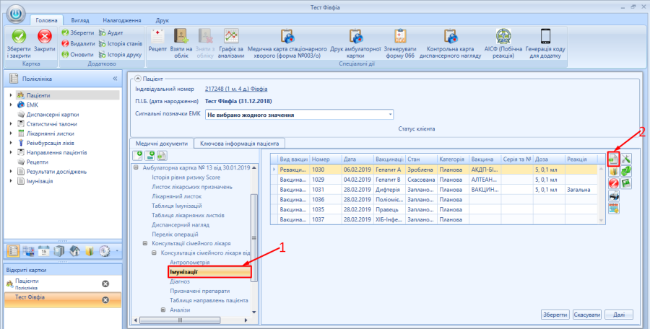Click the round application power button
The image size is (650, 329).
pyautogui.click(x=16, y=14)
